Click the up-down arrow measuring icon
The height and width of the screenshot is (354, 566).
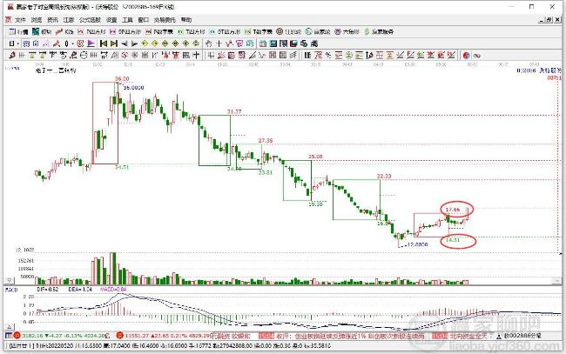pos(369,55)
